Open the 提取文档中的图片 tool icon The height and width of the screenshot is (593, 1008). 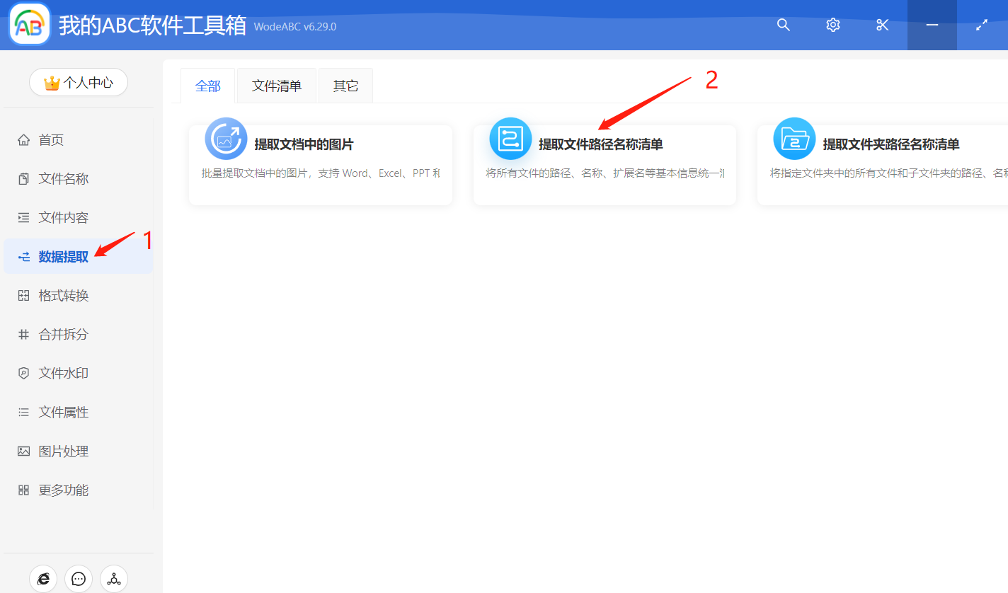pyautogui.click(x=225, y=139)
